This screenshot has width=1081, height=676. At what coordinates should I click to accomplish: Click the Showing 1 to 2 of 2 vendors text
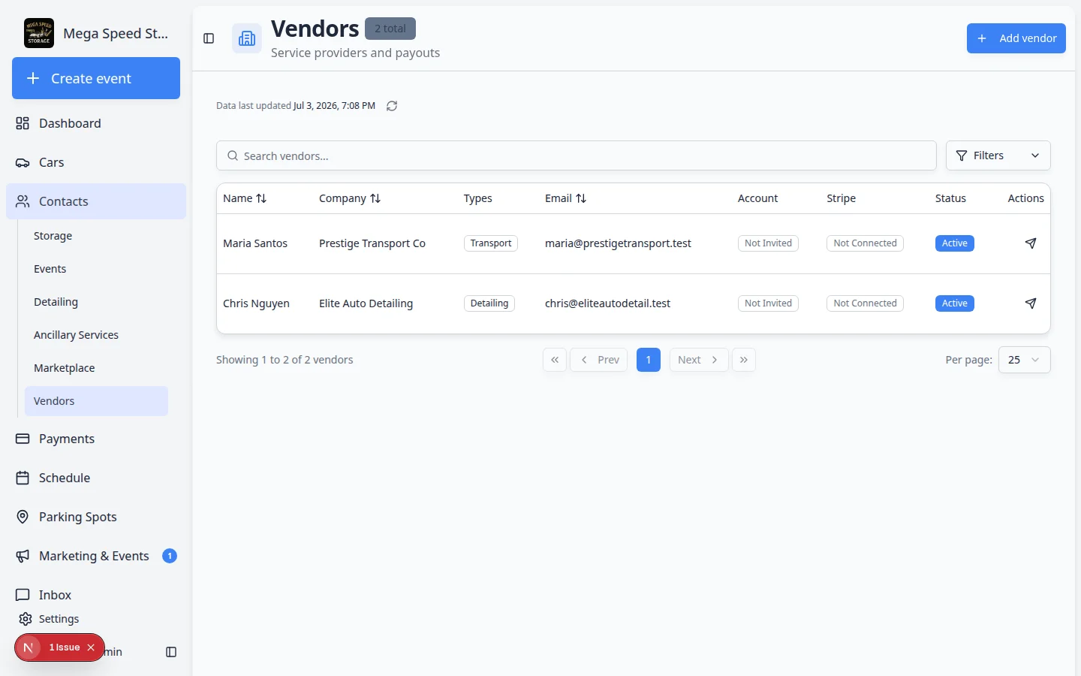click(285, 360)
